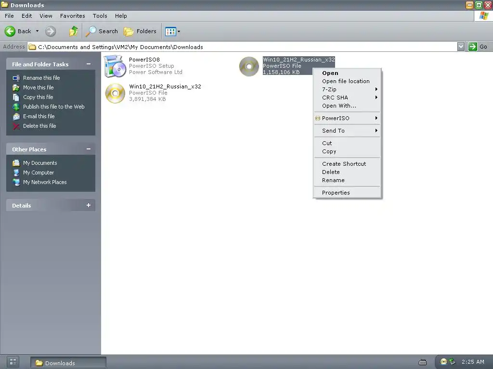Click the Go button
The height and width of the screenshot is (369, 493).
tap(478, 47)
